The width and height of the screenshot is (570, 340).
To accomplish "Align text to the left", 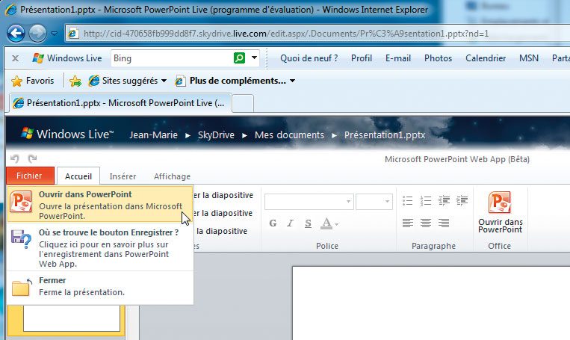I will coord(408,223).
